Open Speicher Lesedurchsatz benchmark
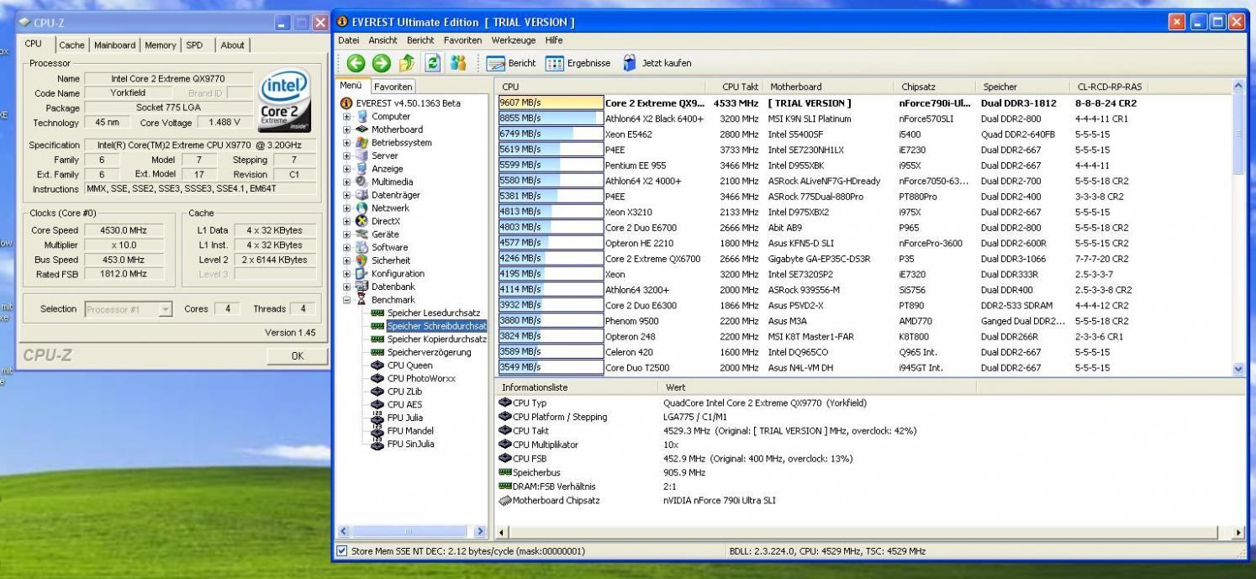1256x579 pixels. [x=433, y=313]
